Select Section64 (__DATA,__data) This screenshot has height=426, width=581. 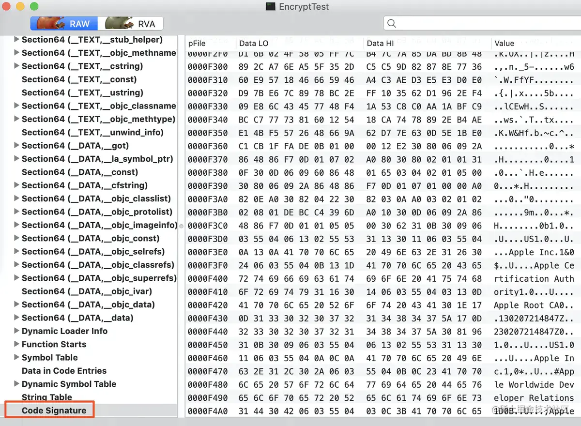(77, 318)
